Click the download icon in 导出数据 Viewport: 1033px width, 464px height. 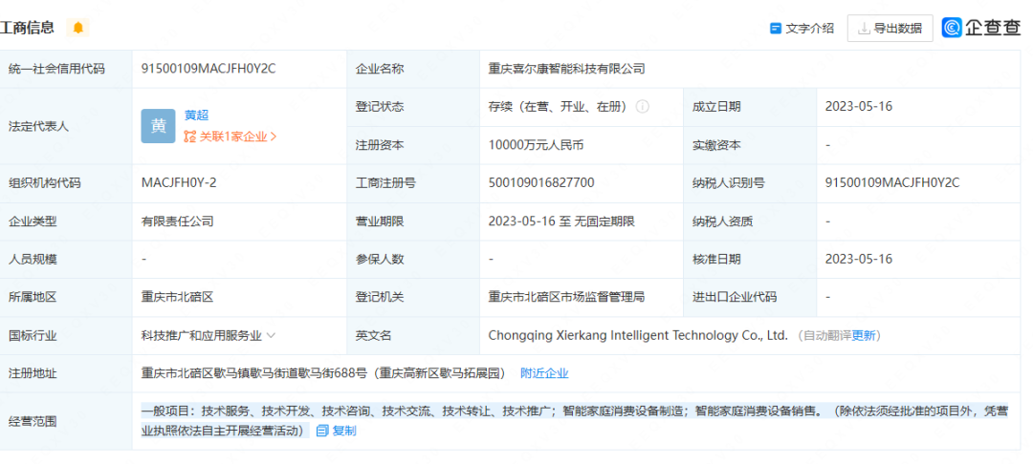tap(864, 29)
